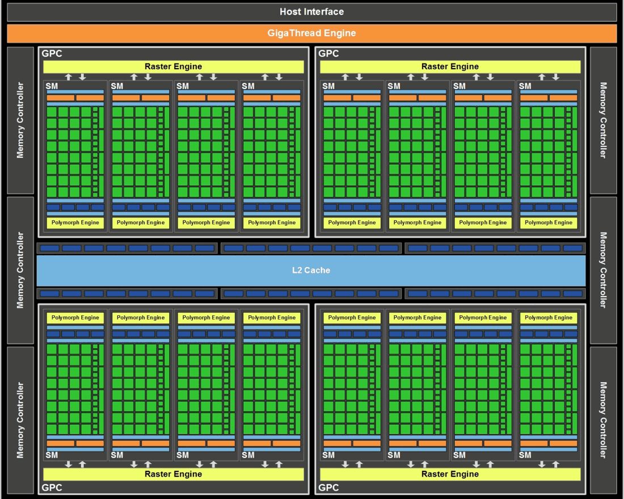Select the upper-left Memory Controller block
This screenshot has width=624, height=499.
pos(20,120)
